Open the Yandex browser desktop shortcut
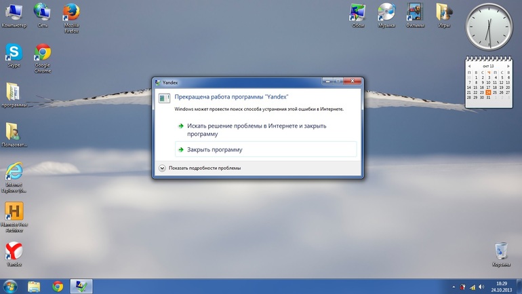Screen dimensions: 522x294 pyautogui.click(x=14, y=253)
